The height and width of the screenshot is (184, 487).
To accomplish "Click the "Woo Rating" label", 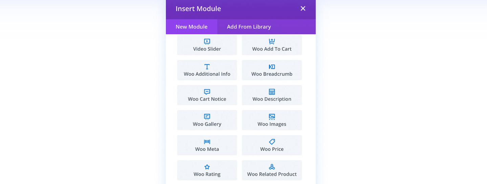I will (207, 174).
